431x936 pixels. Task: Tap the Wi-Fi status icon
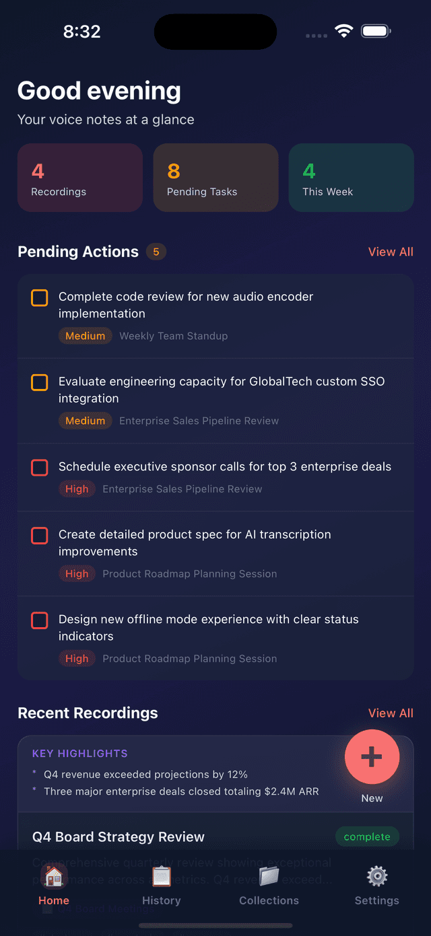point(344,31)
